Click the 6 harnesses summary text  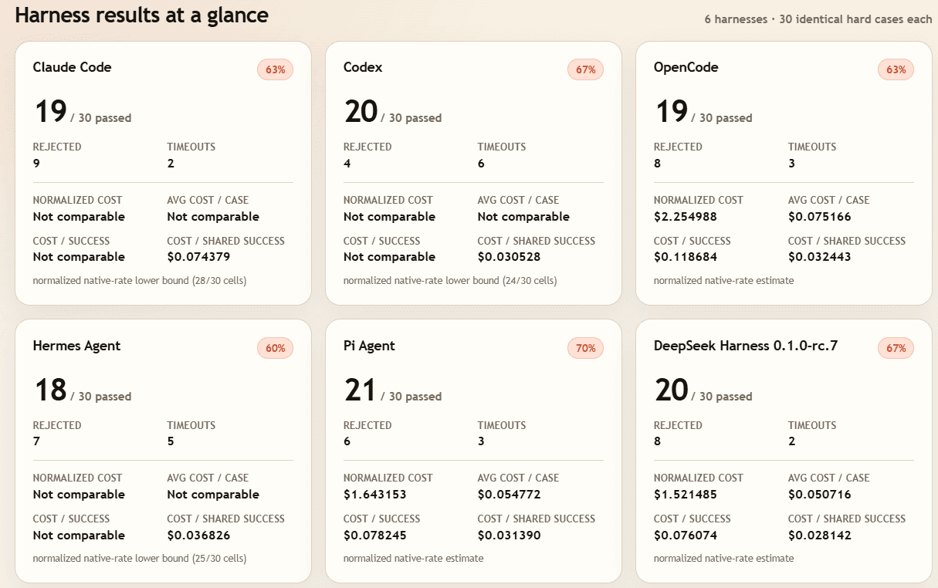[818, 19]
